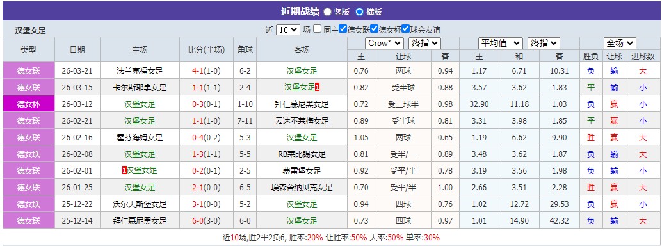Image resolution: width=662 pixels, height=246 pixels.
Task: Open RB莱比锡女足 team link
Action: [x=302, y=154]
